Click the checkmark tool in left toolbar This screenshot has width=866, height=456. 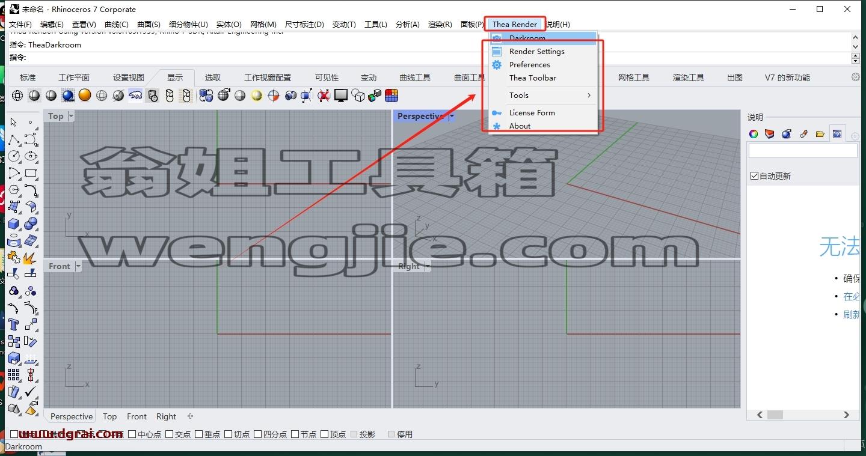tap(31, 392)
